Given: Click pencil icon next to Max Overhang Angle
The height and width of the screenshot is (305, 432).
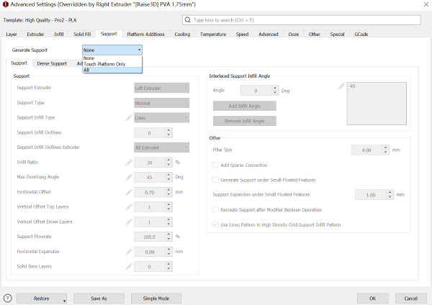Looking at the screenshot, I should point(129,177).
